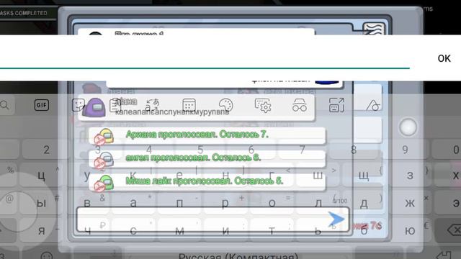Tap the yellow crewmate voted icon

pos(104,137)
